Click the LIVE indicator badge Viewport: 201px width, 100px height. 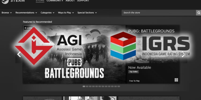pos(28,28)
